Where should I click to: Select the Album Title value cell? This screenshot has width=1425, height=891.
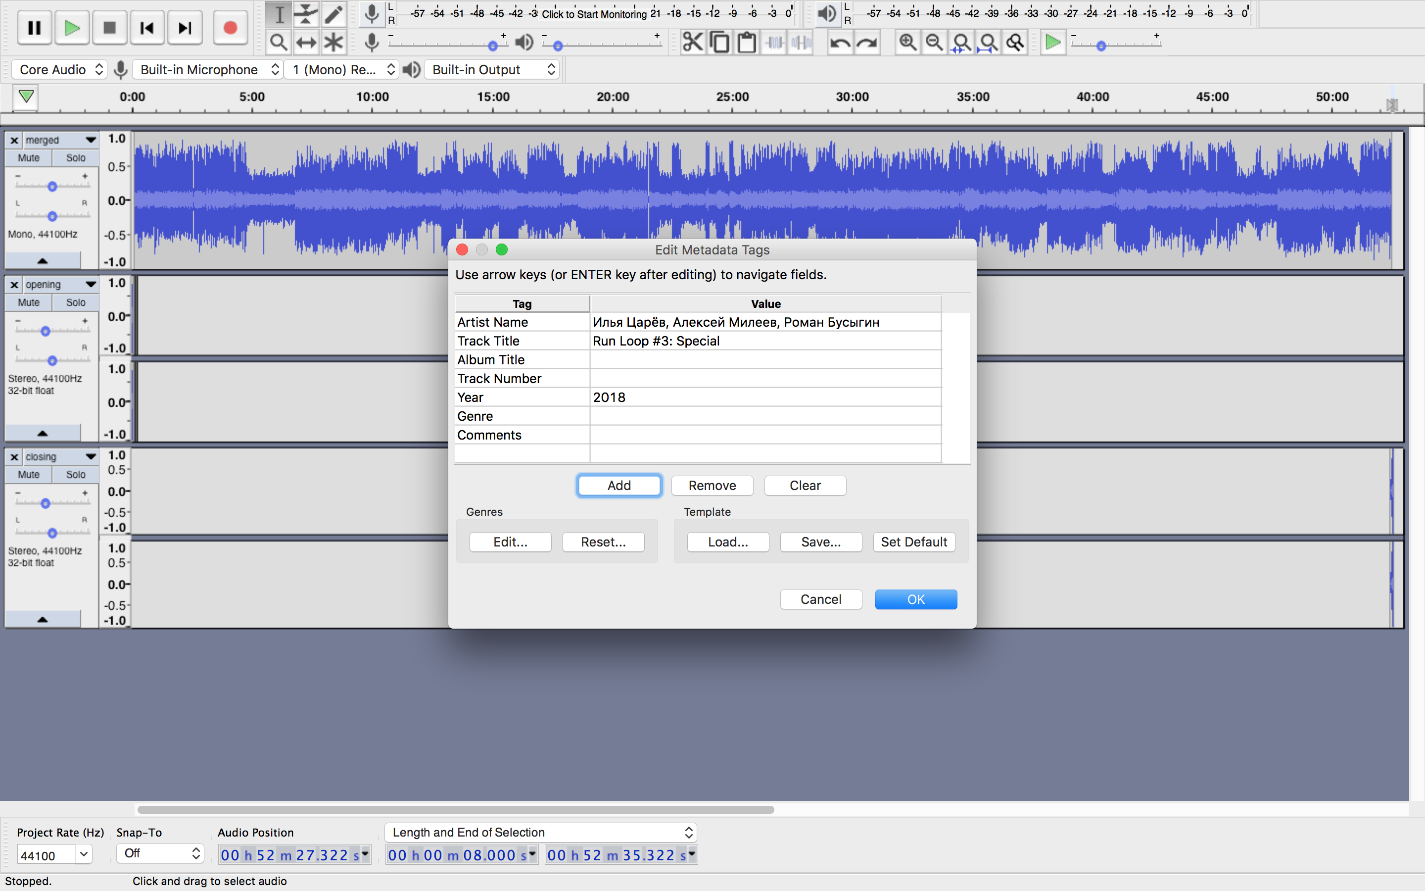(x=765, y=359)
